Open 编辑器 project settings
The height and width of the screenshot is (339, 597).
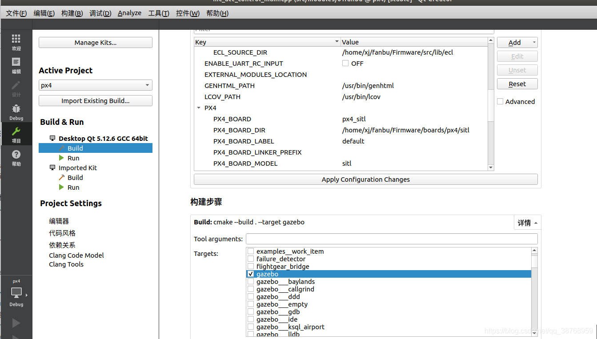[59, 221]
